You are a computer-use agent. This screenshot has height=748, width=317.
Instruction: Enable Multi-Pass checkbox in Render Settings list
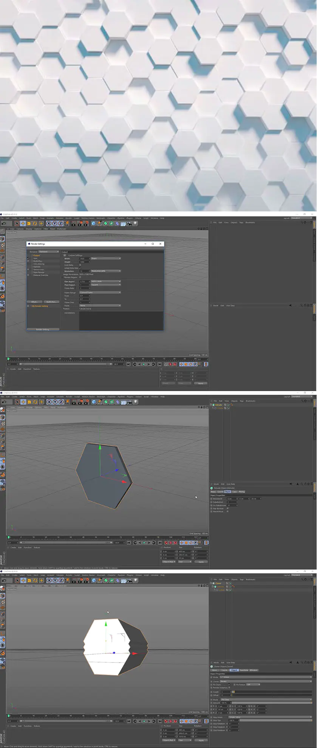(x=28, y=261)
